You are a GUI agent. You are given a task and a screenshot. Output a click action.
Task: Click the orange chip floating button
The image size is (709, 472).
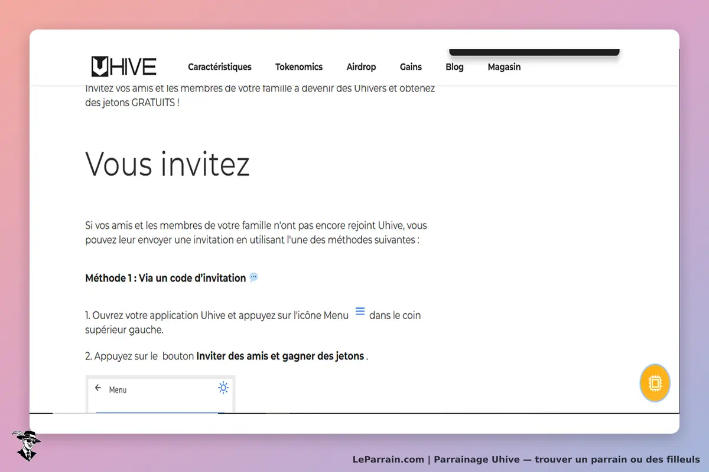(655, 383)
